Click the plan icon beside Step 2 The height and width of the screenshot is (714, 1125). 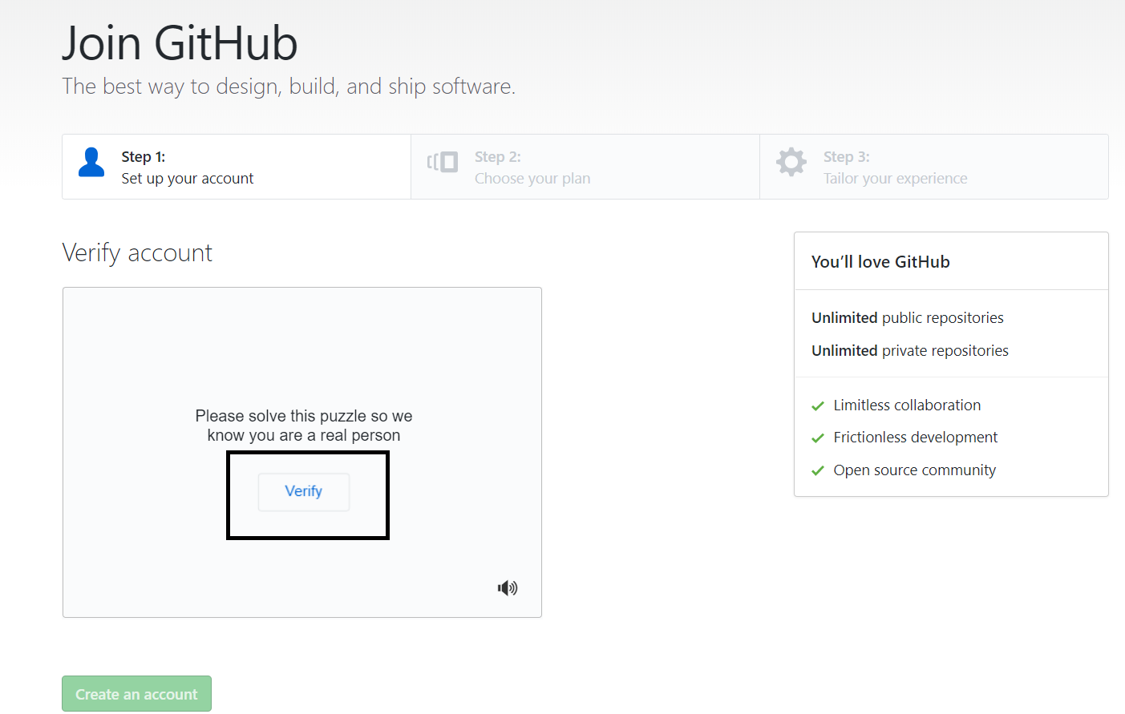pos(443,162)
